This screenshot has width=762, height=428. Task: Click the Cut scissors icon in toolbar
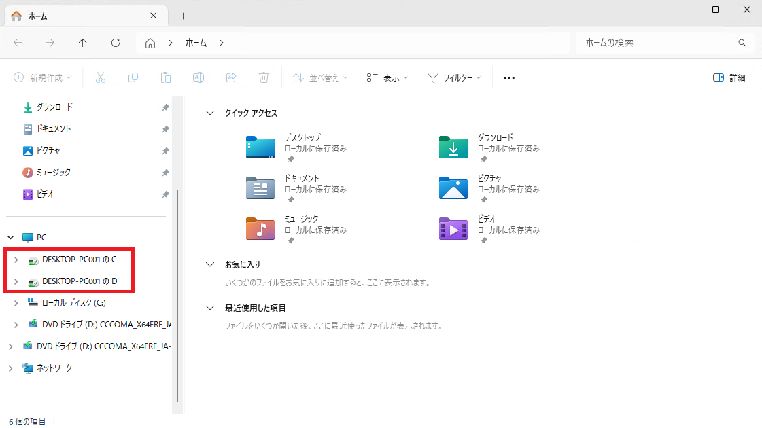coord(101,77)
